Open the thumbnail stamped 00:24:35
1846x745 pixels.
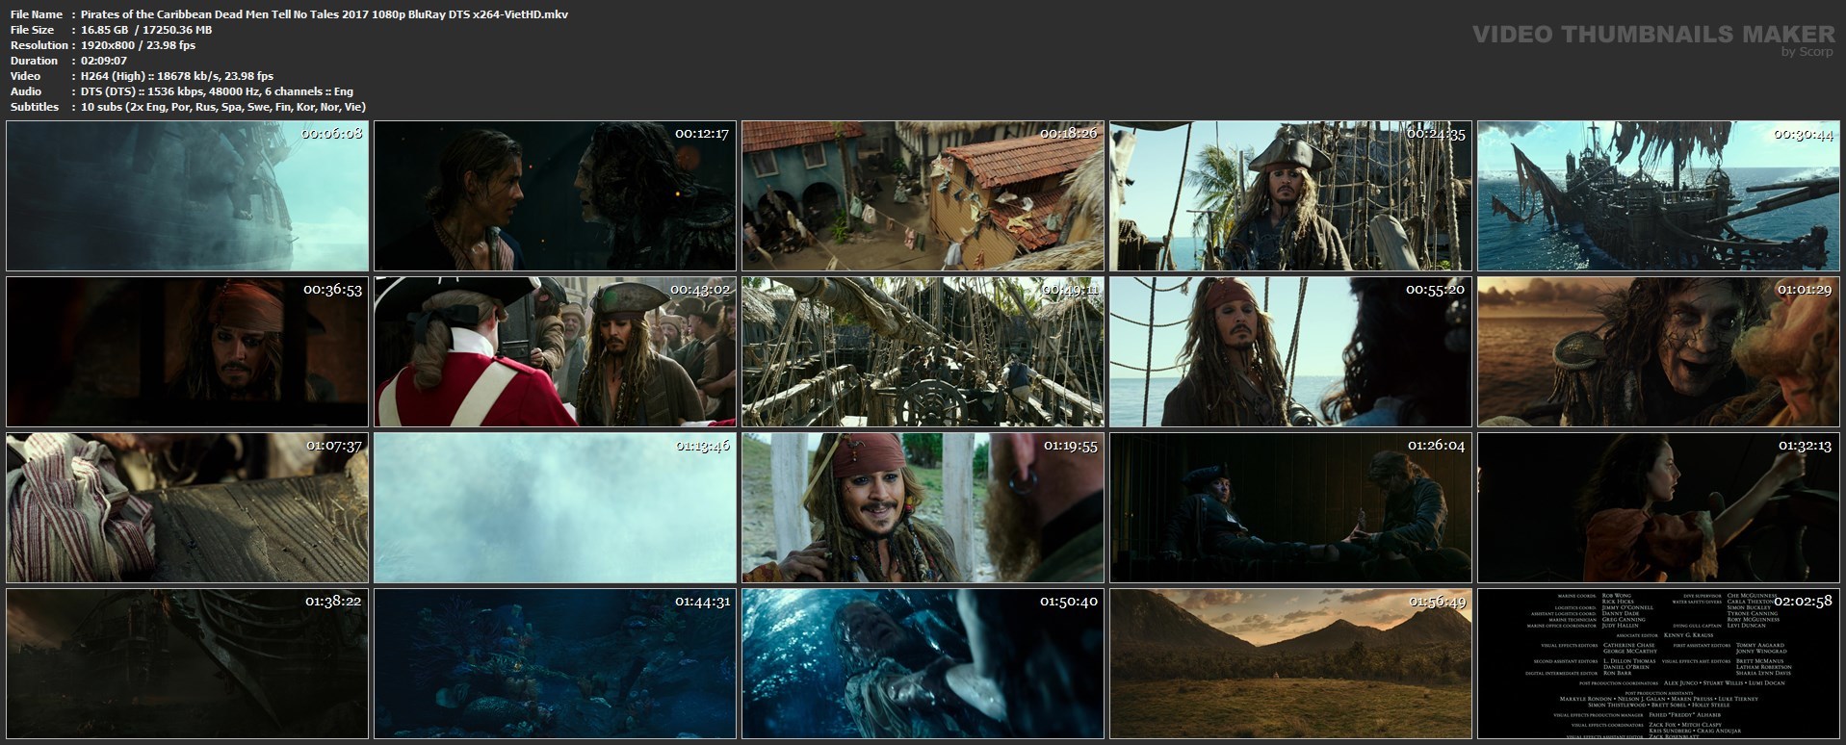[x=1291, y=196]
